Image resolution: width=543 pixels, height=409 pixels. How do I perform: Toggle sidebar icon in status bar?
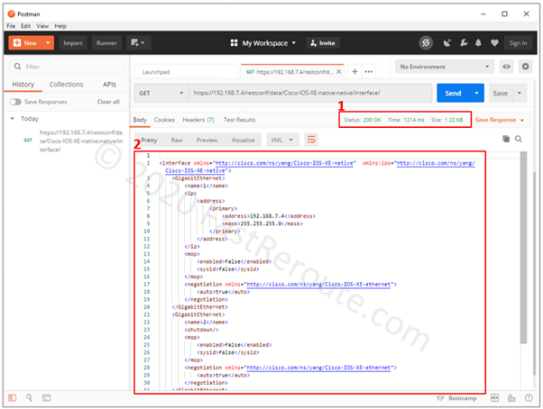[13, 398]
